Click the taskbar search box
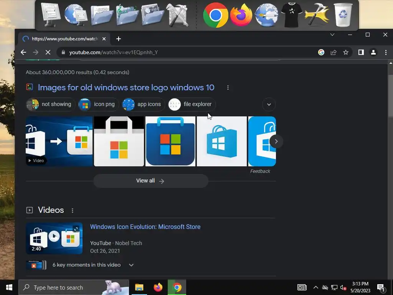Screen dimensions: 393x295 click(x=74, y=287)
